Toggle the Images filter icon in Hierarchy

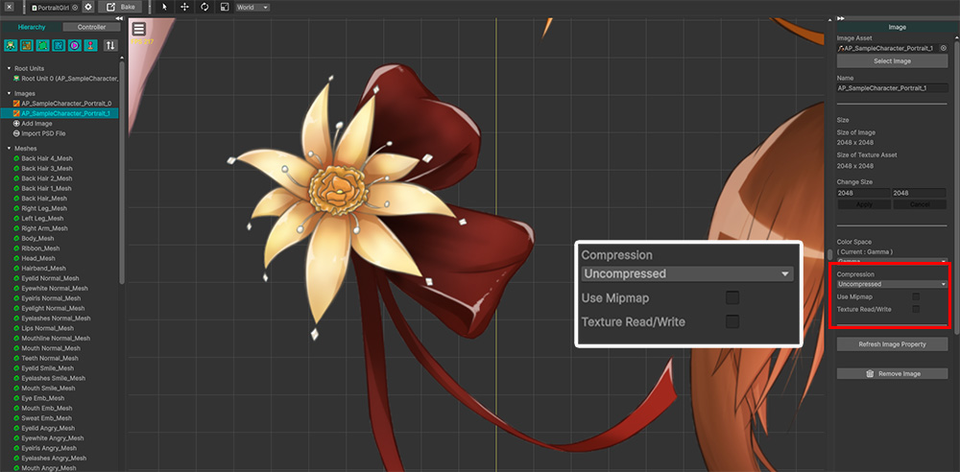26,45
